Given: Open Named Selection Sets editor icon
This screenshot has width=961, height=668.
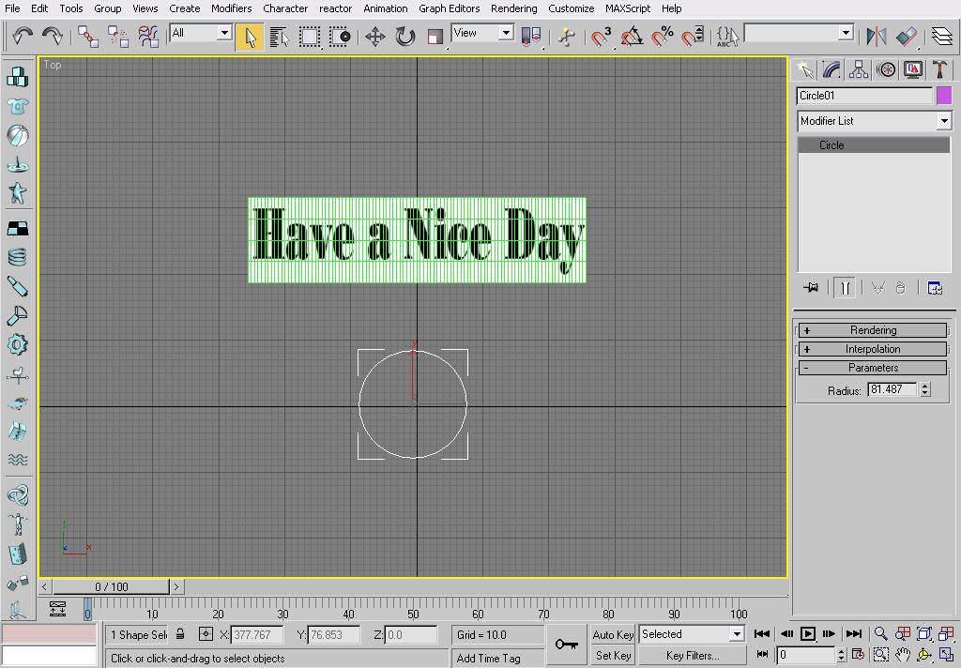Looking at the screenshot, I should tap(727, 37).
